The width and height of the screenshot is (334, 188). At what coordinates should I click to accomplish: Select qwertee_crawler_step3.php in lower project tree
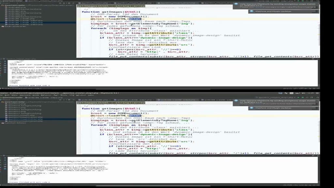[x=23, y=121]
